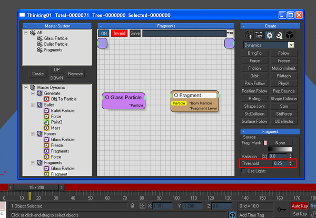This screenshot has height=218, width=316.
Task: Collapse the All tree node
Action: coord(26,33)
